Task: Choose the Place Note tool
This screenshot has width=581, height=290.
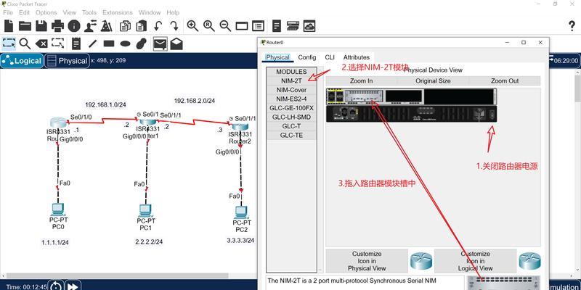Action: [x=76, y=43]
